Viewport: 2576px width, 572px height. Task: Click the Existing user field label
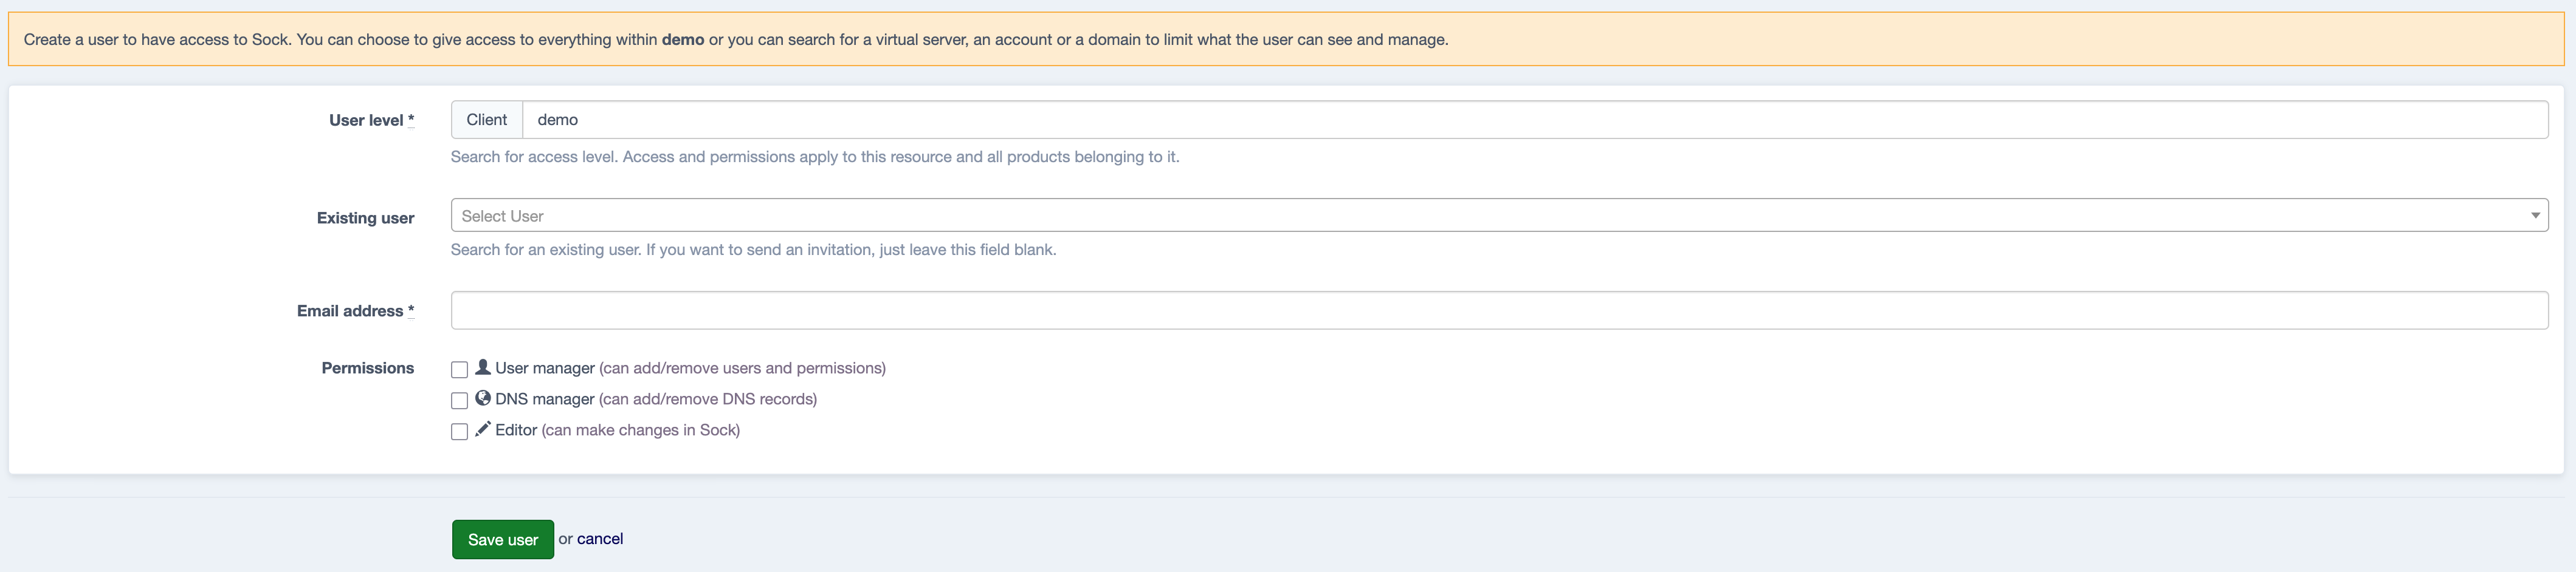click(365, 217)
